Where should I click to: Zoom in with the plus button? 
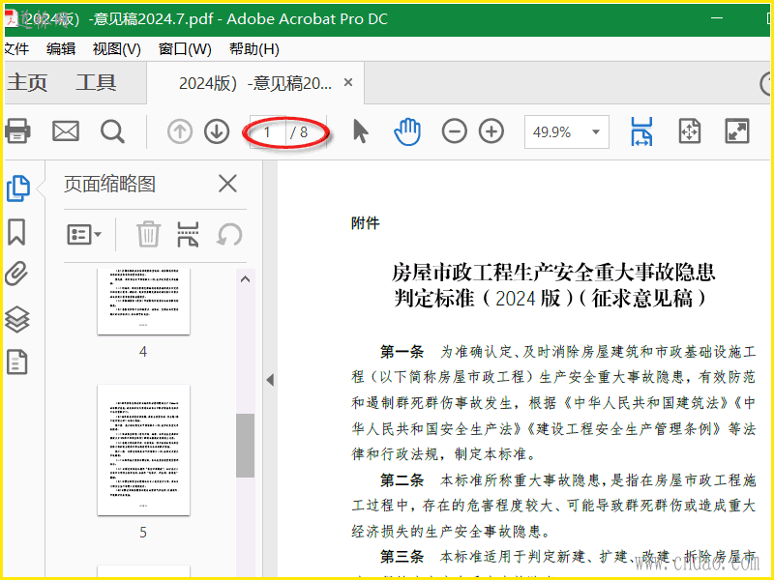[x=491, y=131]
